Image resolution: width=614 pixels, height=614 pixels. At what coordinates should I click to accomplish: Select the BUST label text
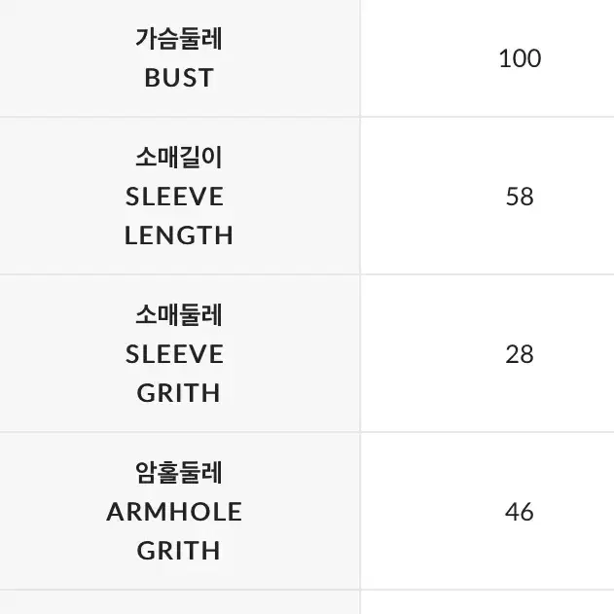pyautogui.click(x=179, y=78)
